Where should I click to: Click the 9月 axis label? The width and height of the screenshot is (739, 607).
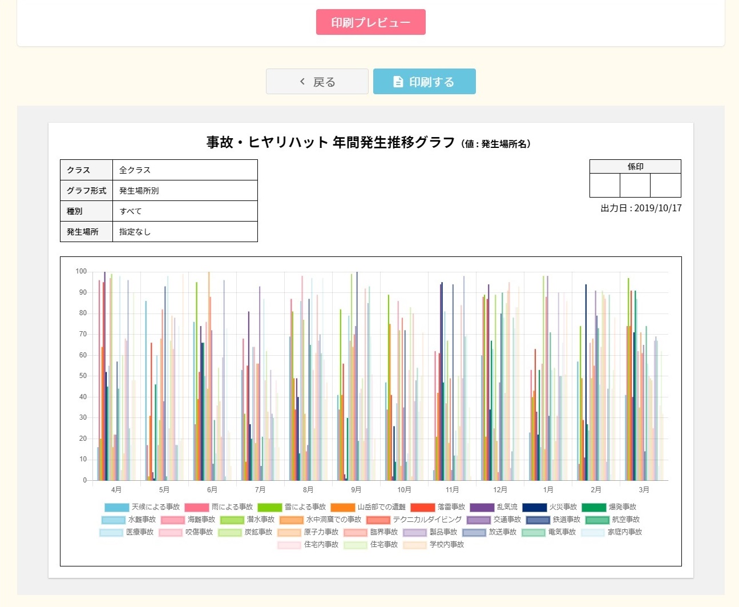pos(356,490)
